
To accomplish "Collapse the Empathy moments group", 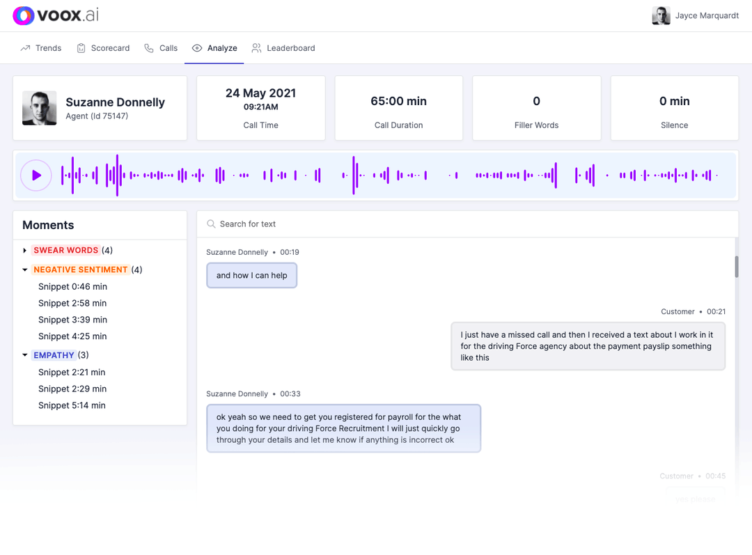I will [25, 355].
